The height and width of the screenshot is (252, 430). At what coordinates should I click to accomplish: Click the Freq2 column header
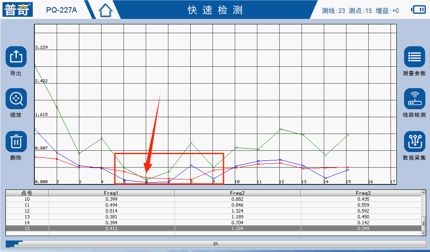click(237, 193)
